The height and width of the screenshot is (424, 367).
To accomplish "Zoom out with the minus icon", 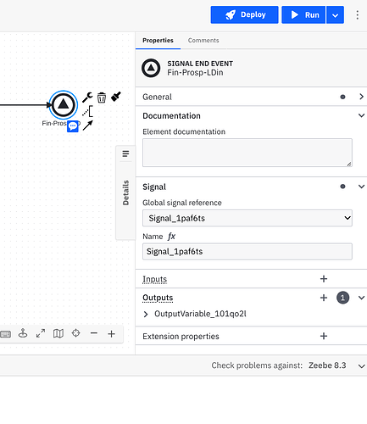I will 94,333.
